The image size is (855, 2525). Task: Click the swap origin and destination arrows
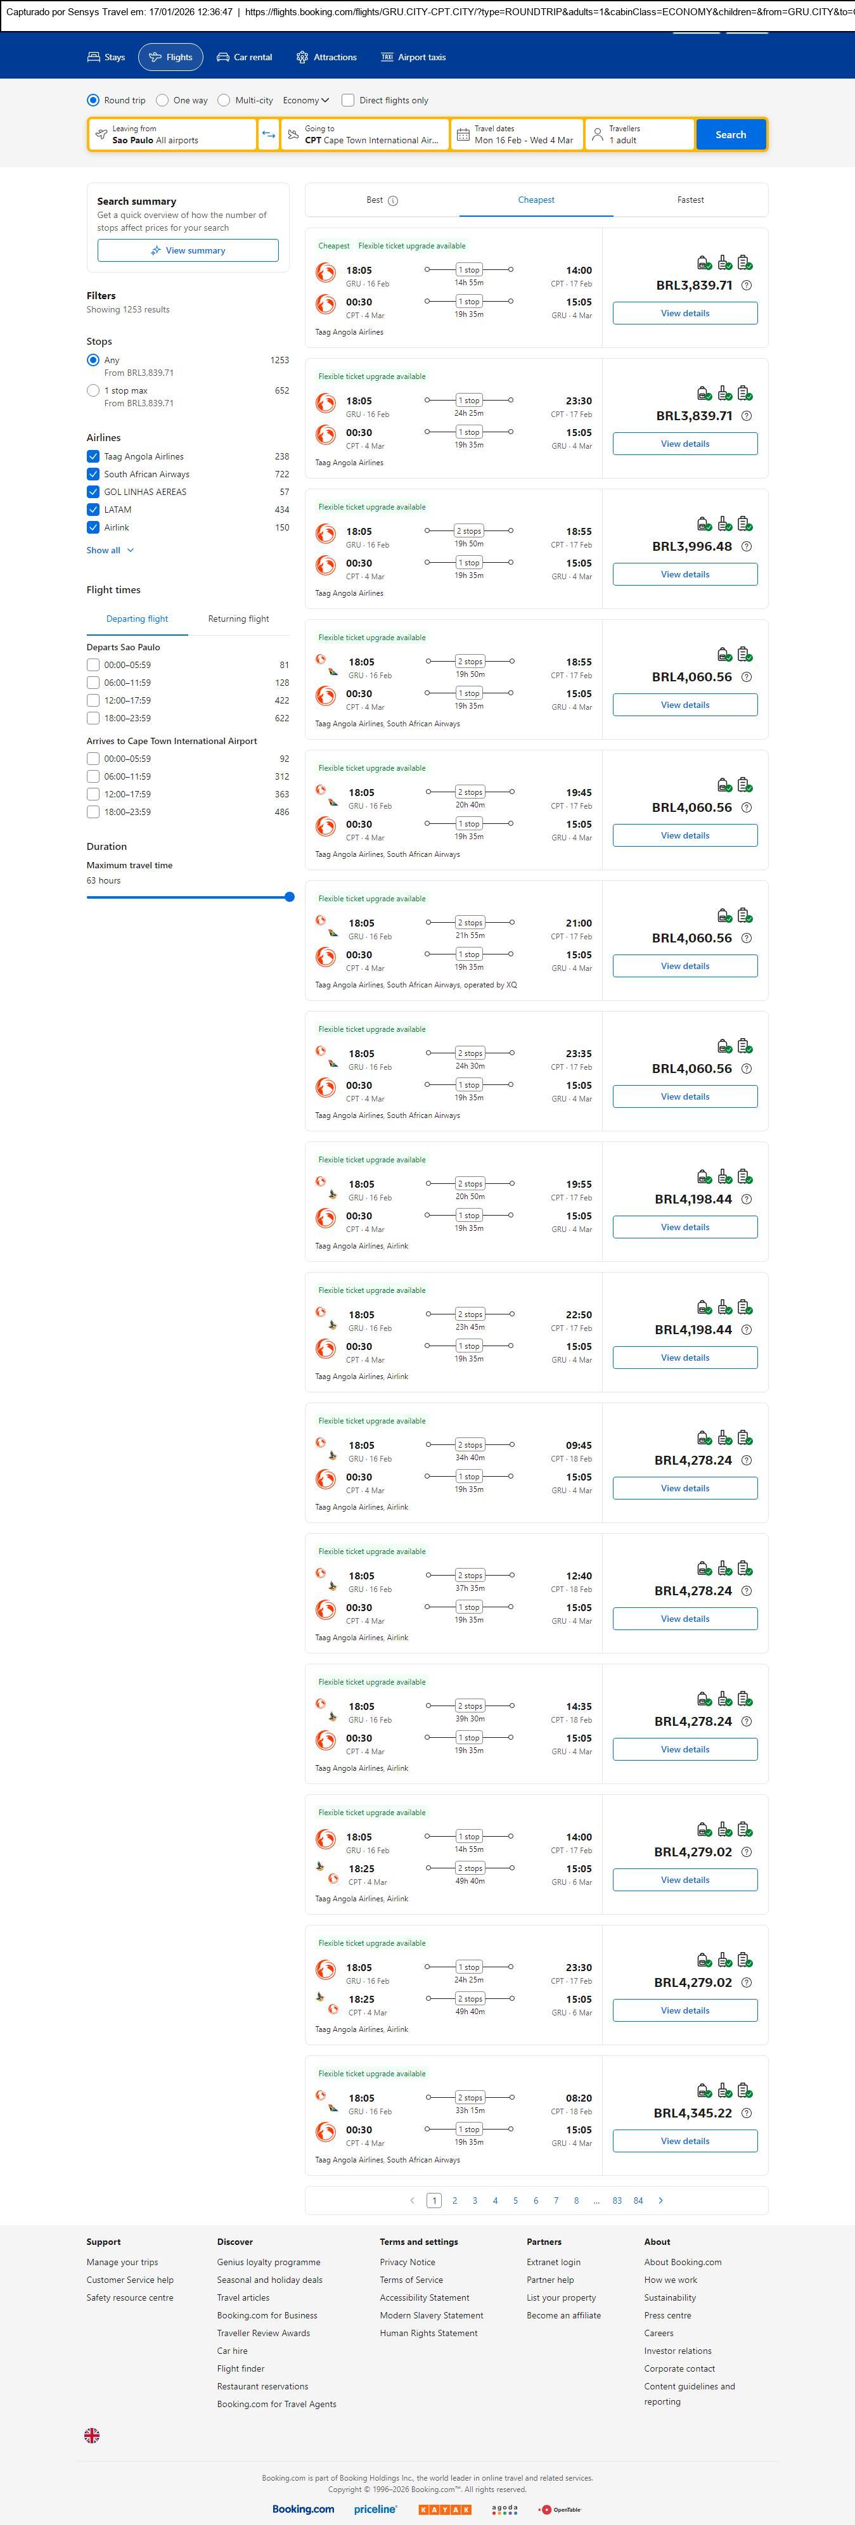269,134
